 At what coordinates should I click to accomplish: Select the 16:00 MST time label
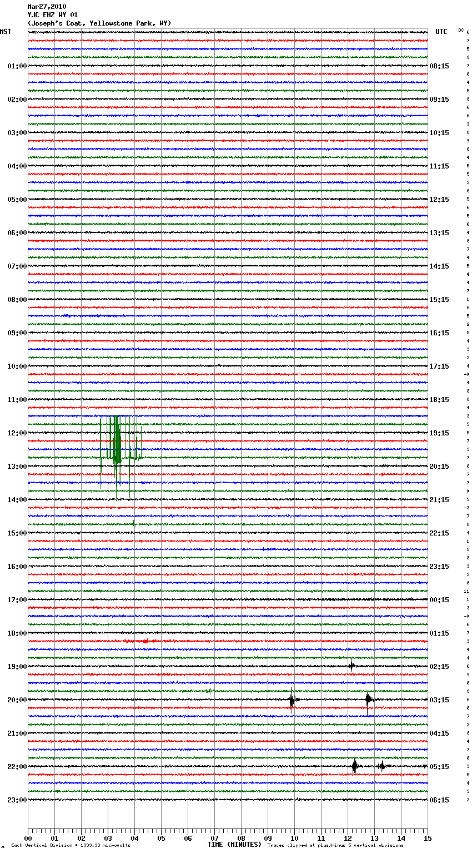tap(17, 567)
